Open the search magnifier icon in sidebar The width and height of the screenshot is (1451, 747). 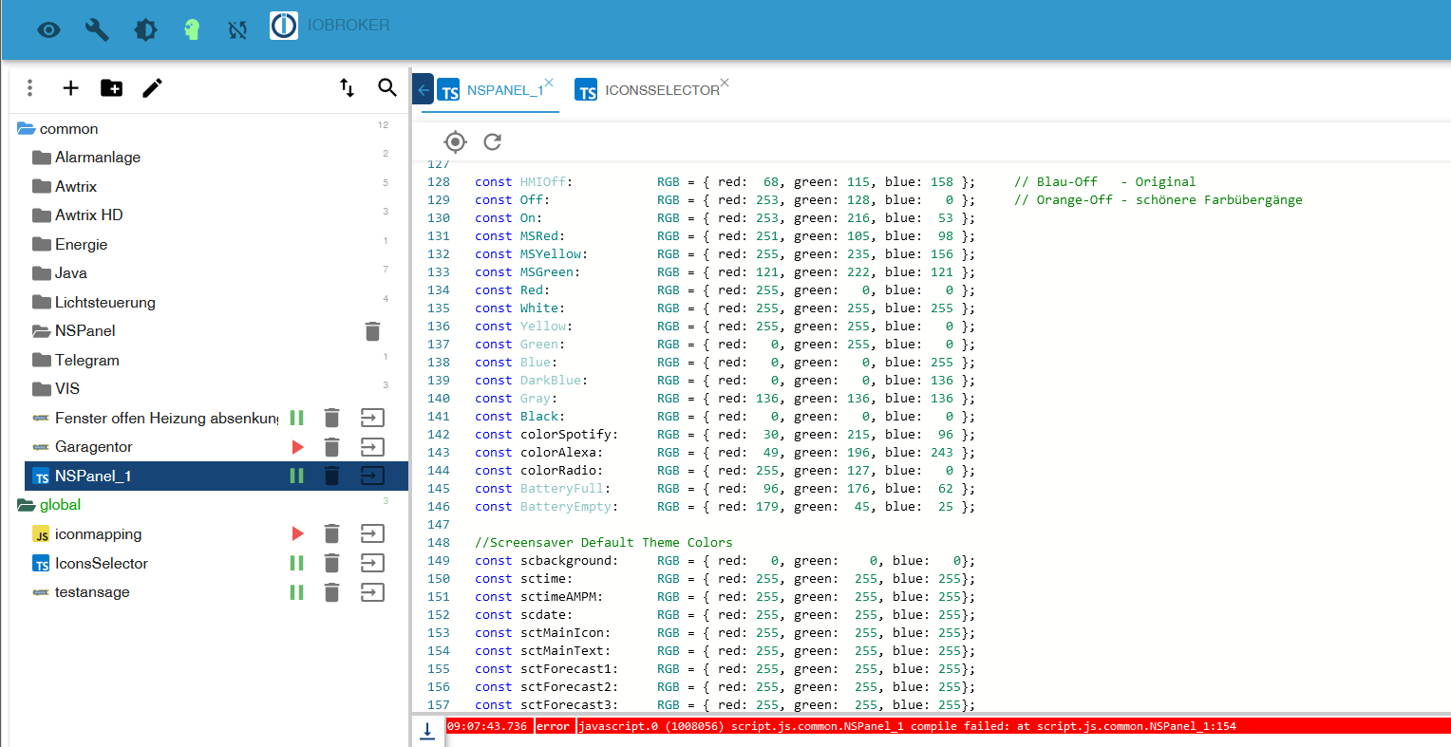386,87
